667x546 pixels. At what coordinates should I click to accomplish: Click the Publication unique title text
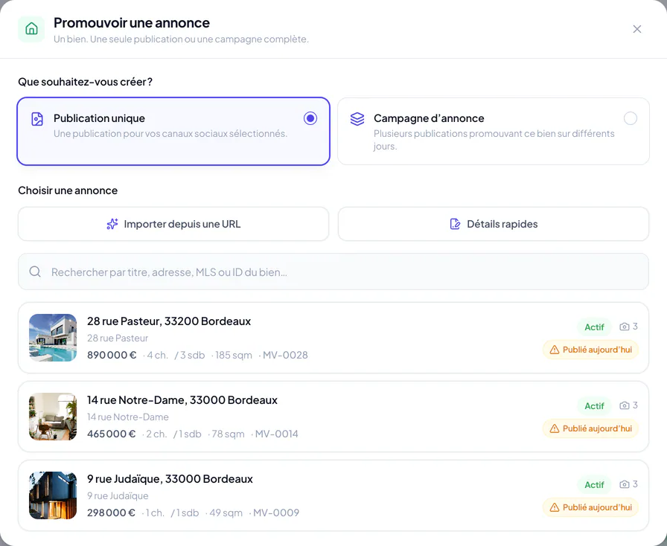99,118
